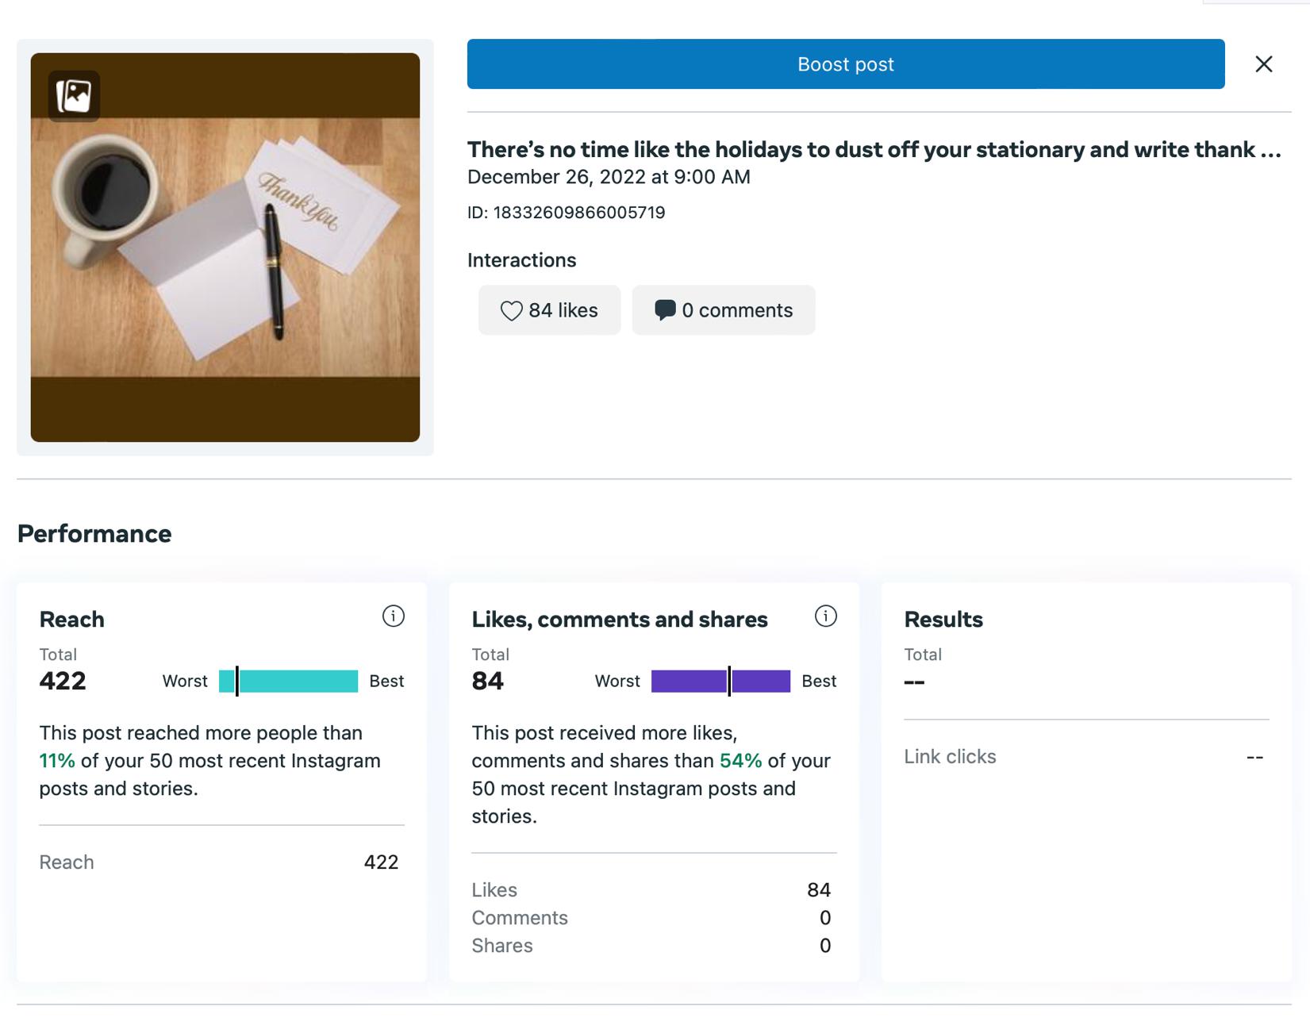The height and width of the screenshot is (1033, 1310).
Task: Click the carousel album icon on thumbnail
Action: click(74, 96)
